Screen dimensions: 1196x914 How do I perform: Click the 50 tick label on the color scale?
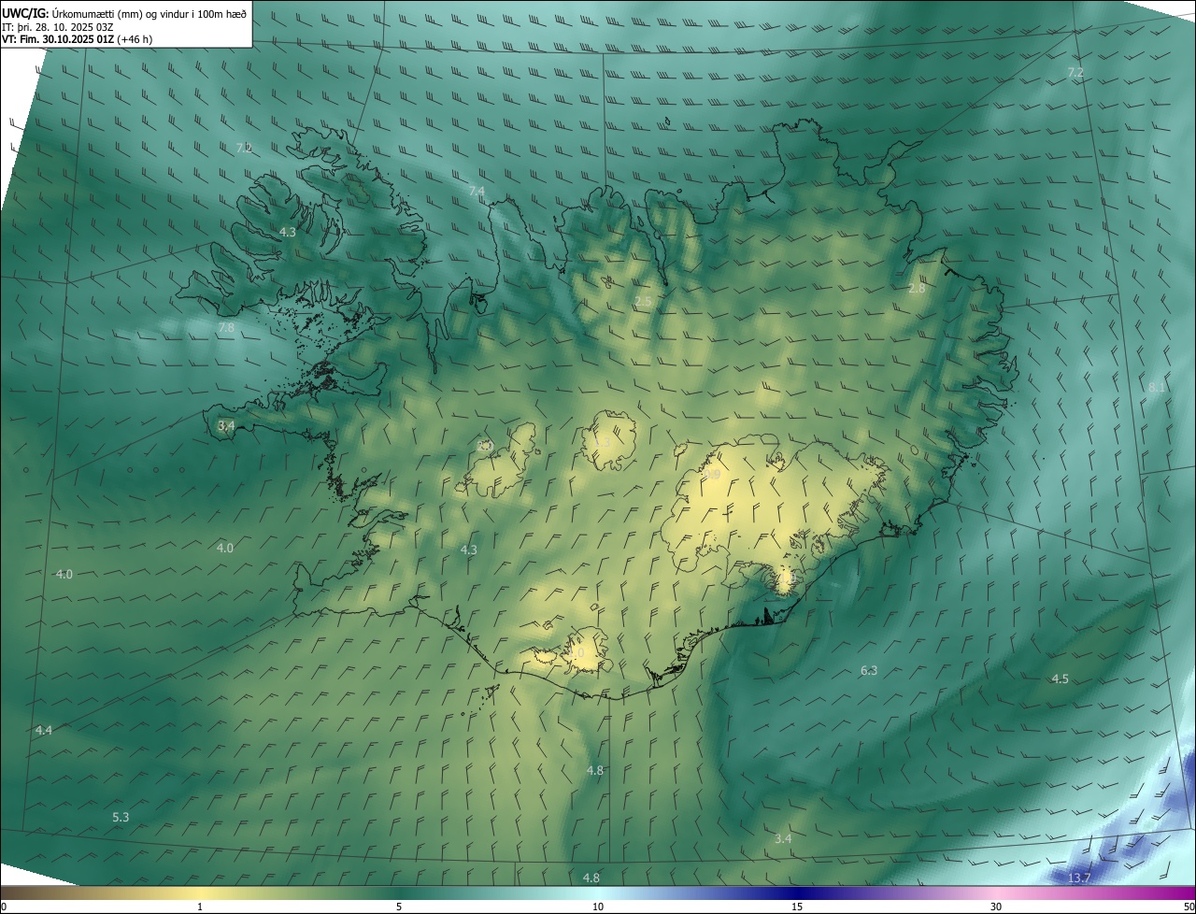(x=1189, y=907)
